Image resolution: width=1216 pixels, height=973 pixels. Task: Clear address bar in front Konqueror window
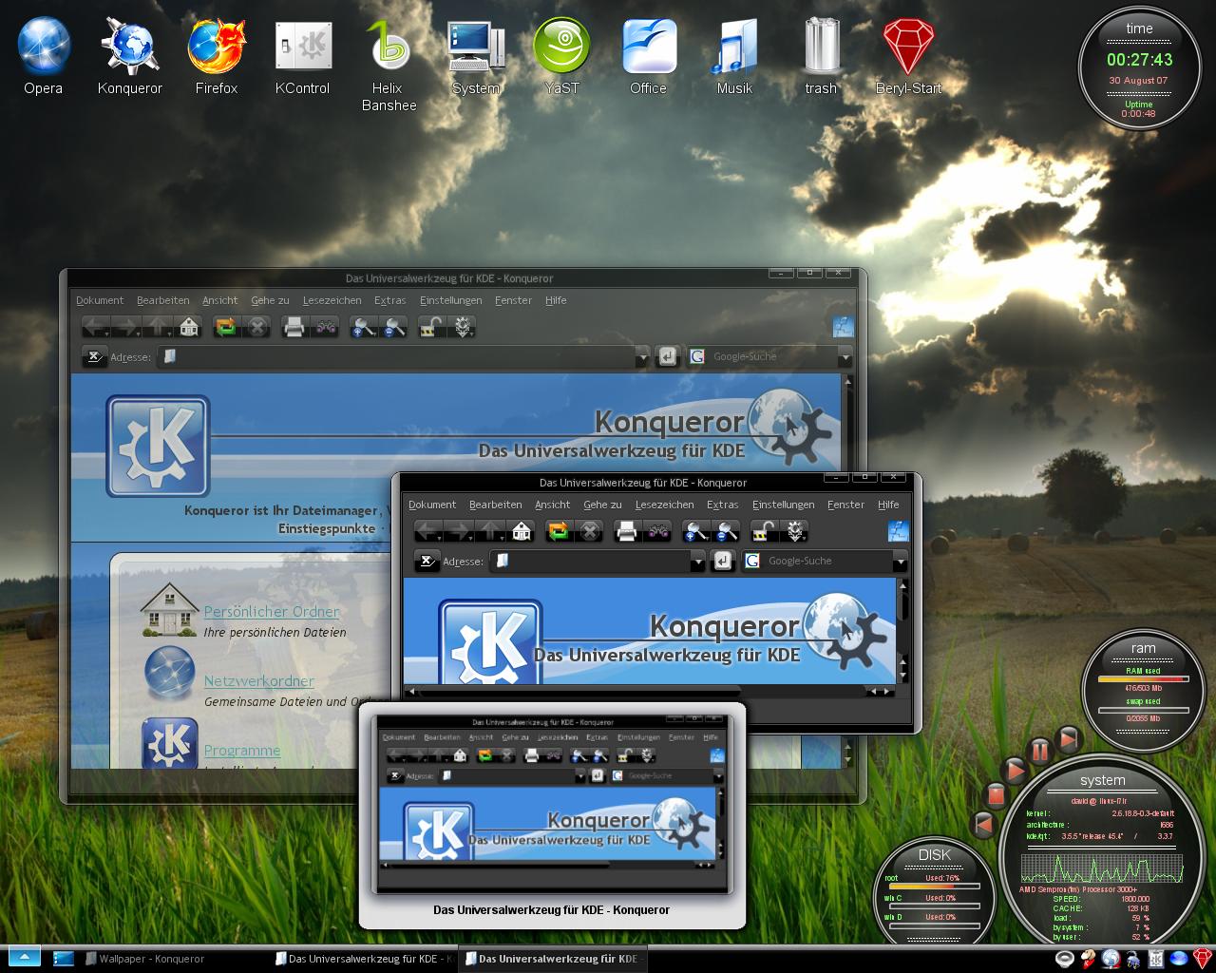pos(427,561)
